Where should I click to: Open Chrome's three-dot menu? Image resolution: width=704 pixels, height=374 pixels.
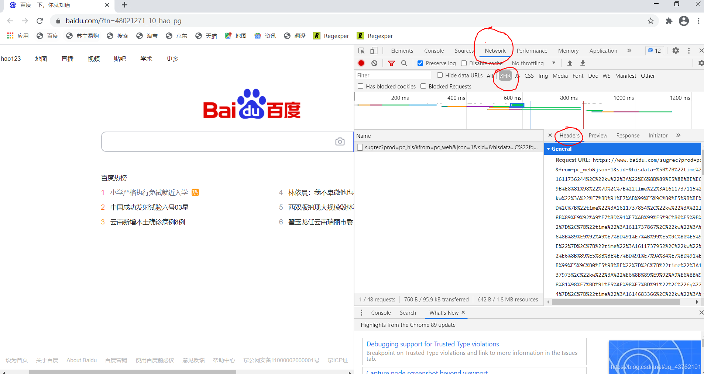[698, 21]
